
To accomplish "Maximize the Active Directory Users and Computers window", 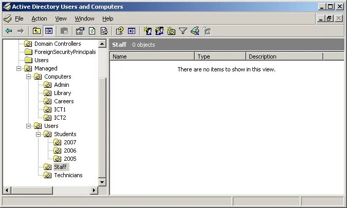I will (331, 7).
